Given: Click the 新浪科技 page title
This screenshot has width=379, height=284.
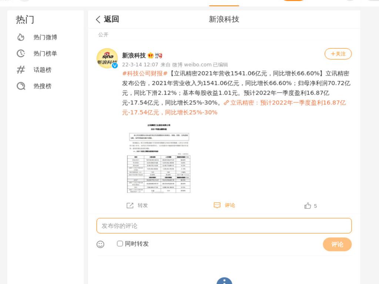Looking at the screenshot, I should click(x=224, y=19).
